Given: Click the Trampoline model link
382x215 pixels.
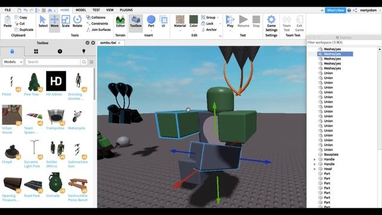Looking at the screenshot, I should point(56,128).
